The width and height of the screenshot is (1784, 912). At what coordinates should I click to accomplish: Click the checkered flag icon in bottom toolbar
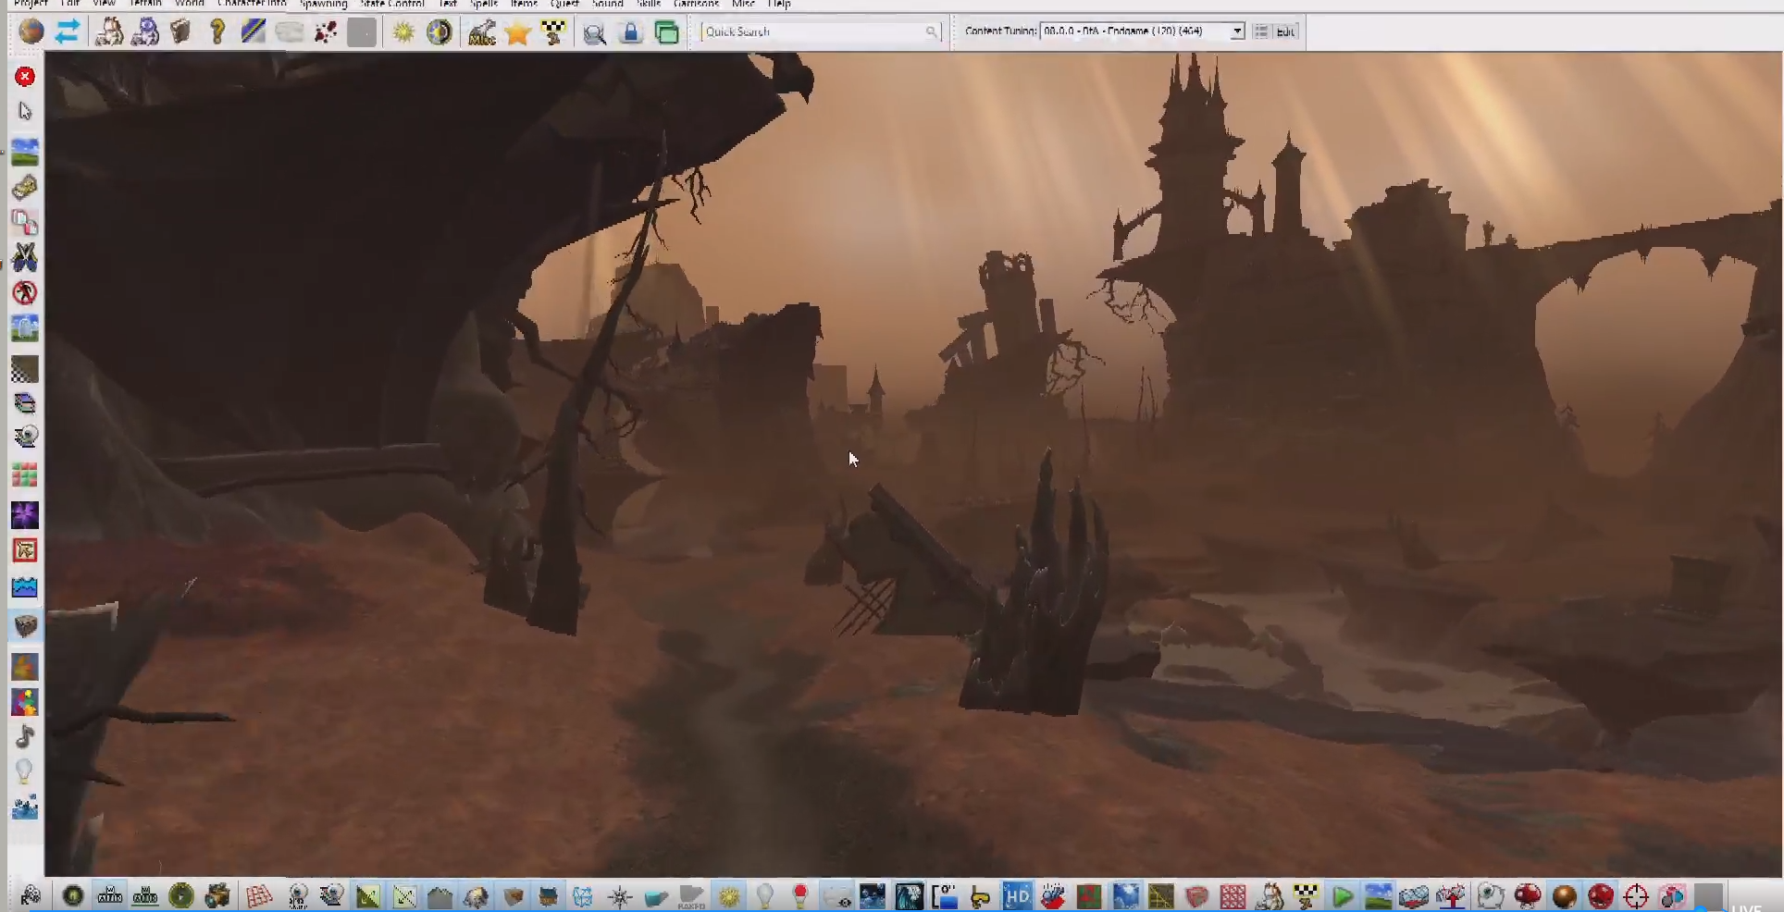tap(1306, 896)
